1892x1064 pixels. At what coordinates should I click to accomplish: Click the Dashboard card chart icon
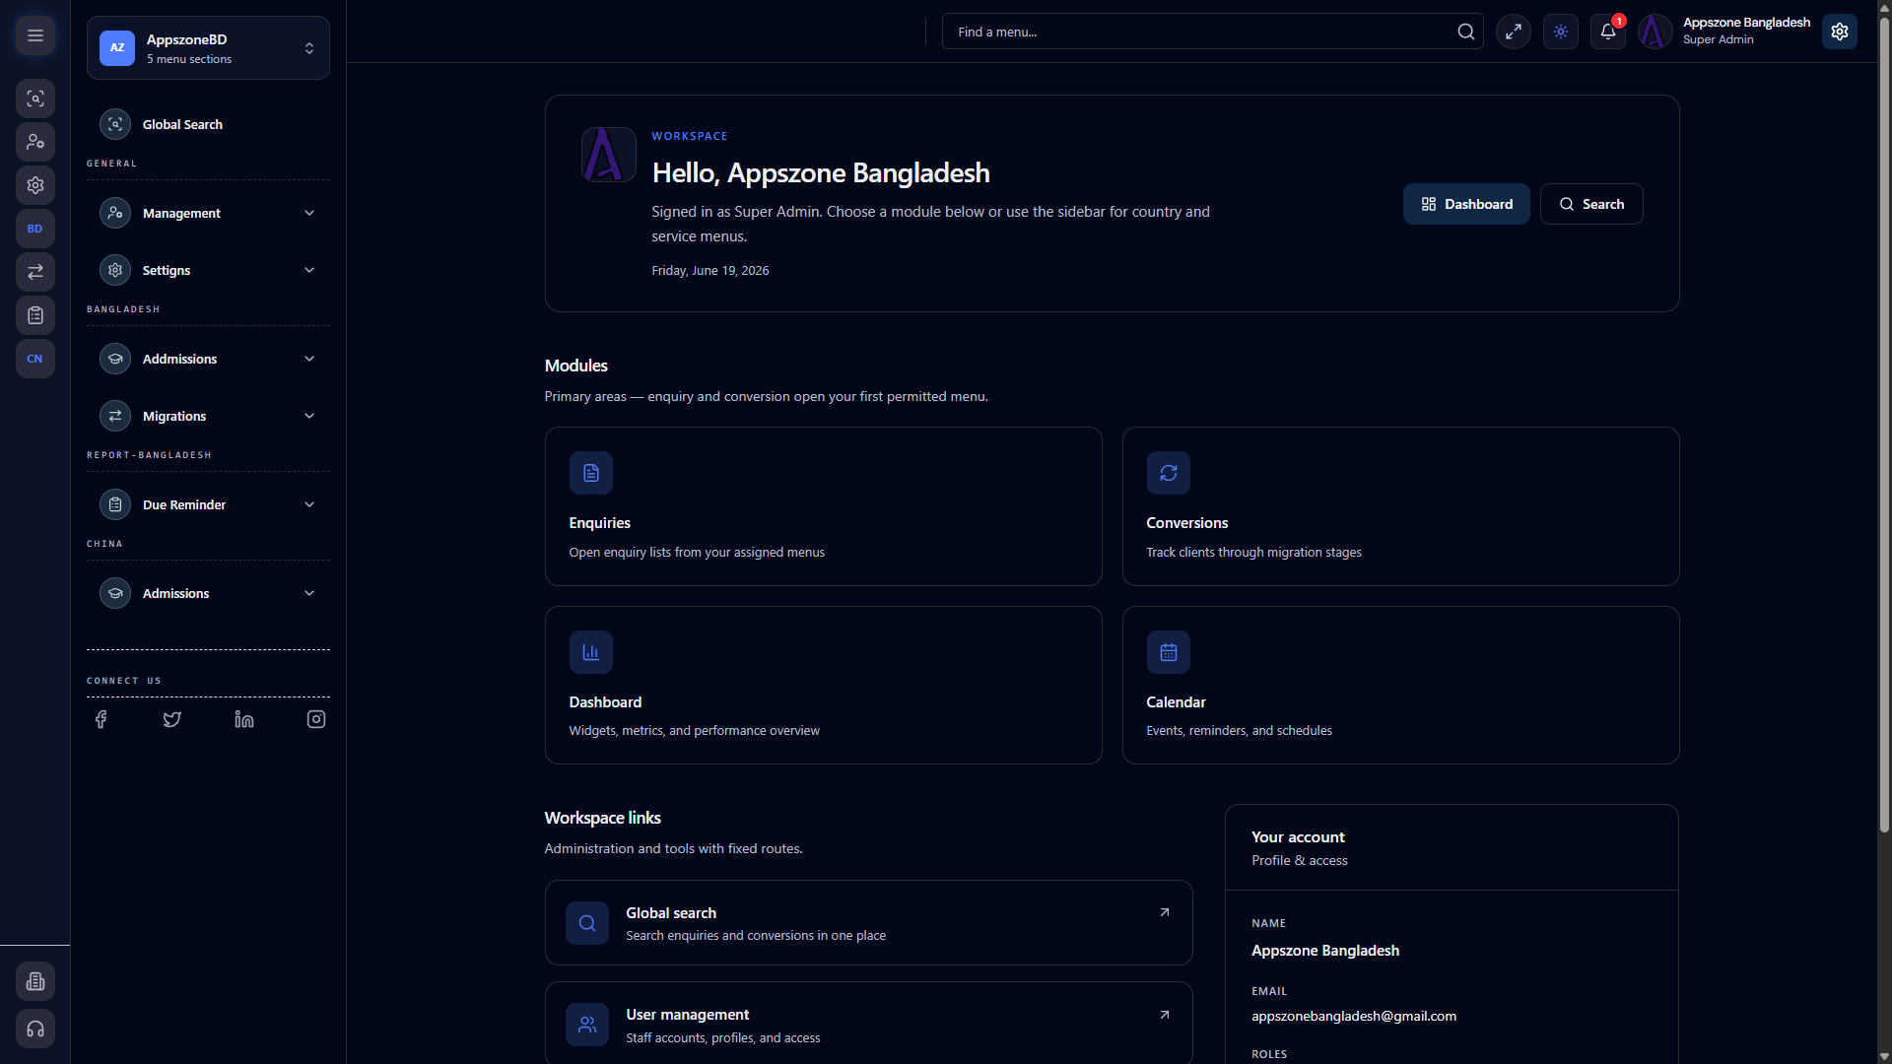(591, 652)
